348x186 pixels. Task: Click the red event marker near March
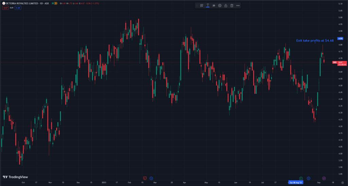pos(145,178)
